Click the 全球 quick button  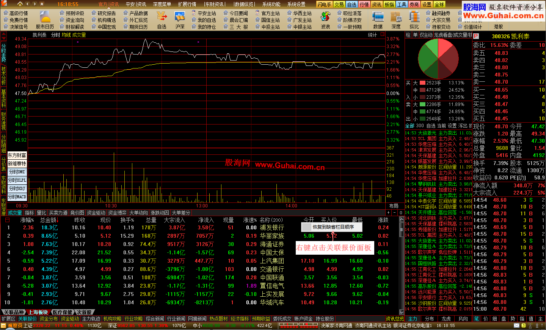point(439,4)
